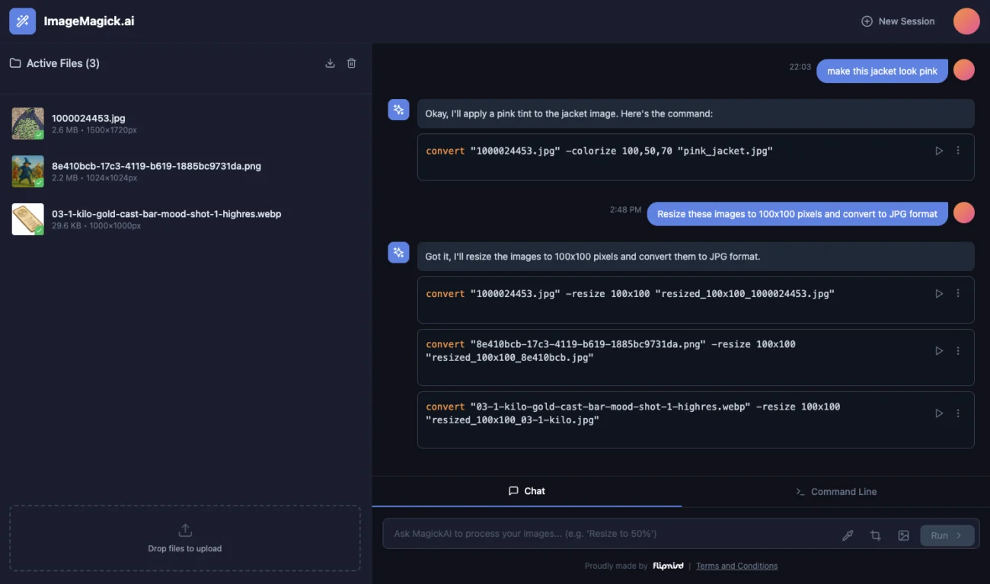Image resolution: width=990 pixels, height=584 pixels.
Task: Select the Chat tab
Action: (526, 491)
